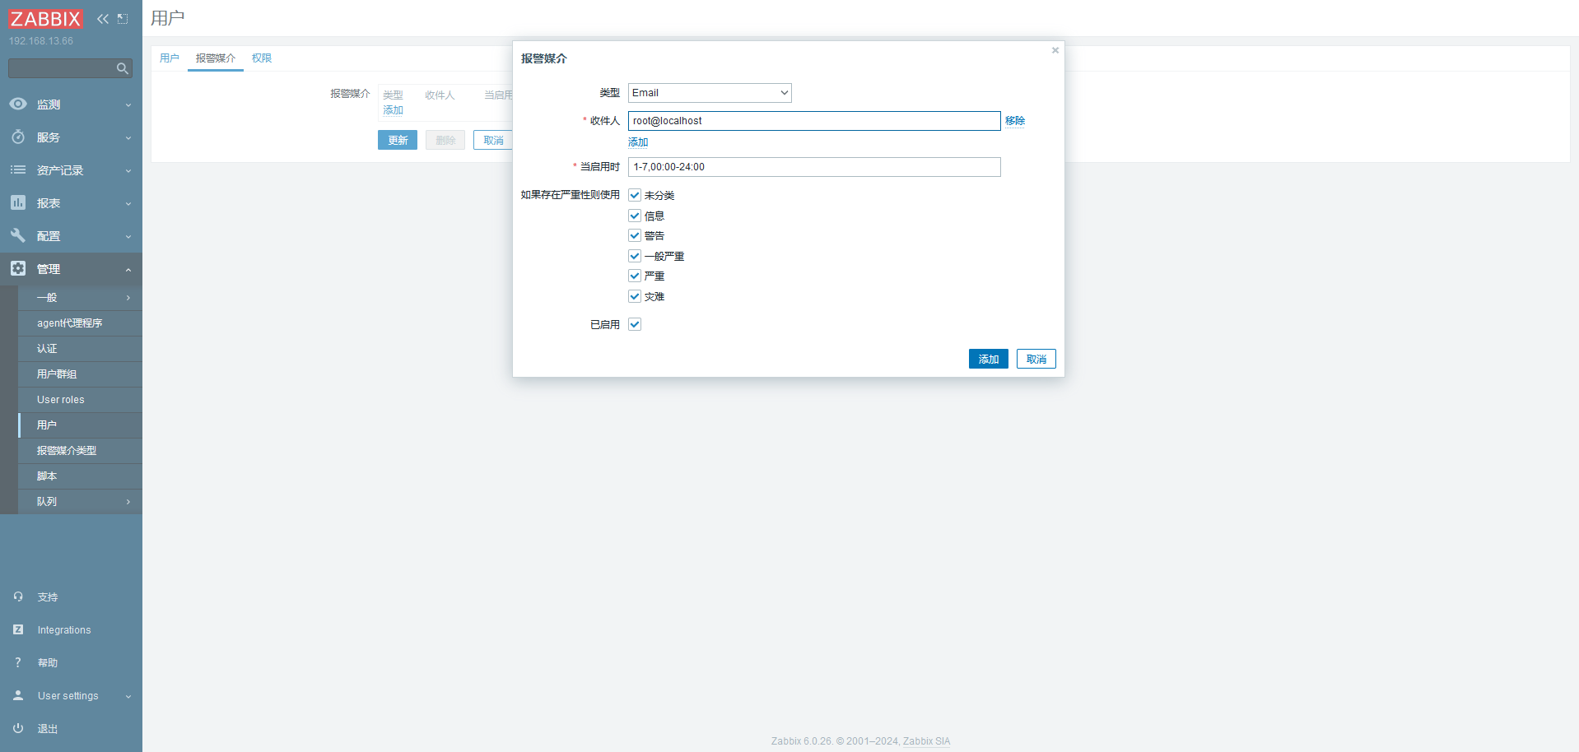Uncheck the 灾难 severity checkbox
1579x752 pixels.
pos(635,296)
